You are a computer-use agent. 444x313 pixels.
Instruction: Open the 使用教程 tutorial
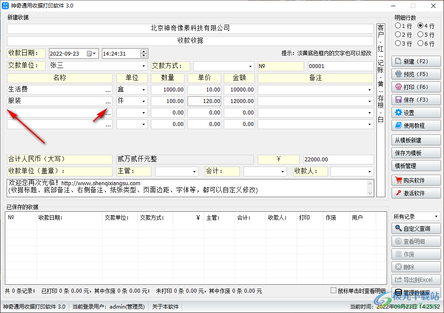coord(415,126)
